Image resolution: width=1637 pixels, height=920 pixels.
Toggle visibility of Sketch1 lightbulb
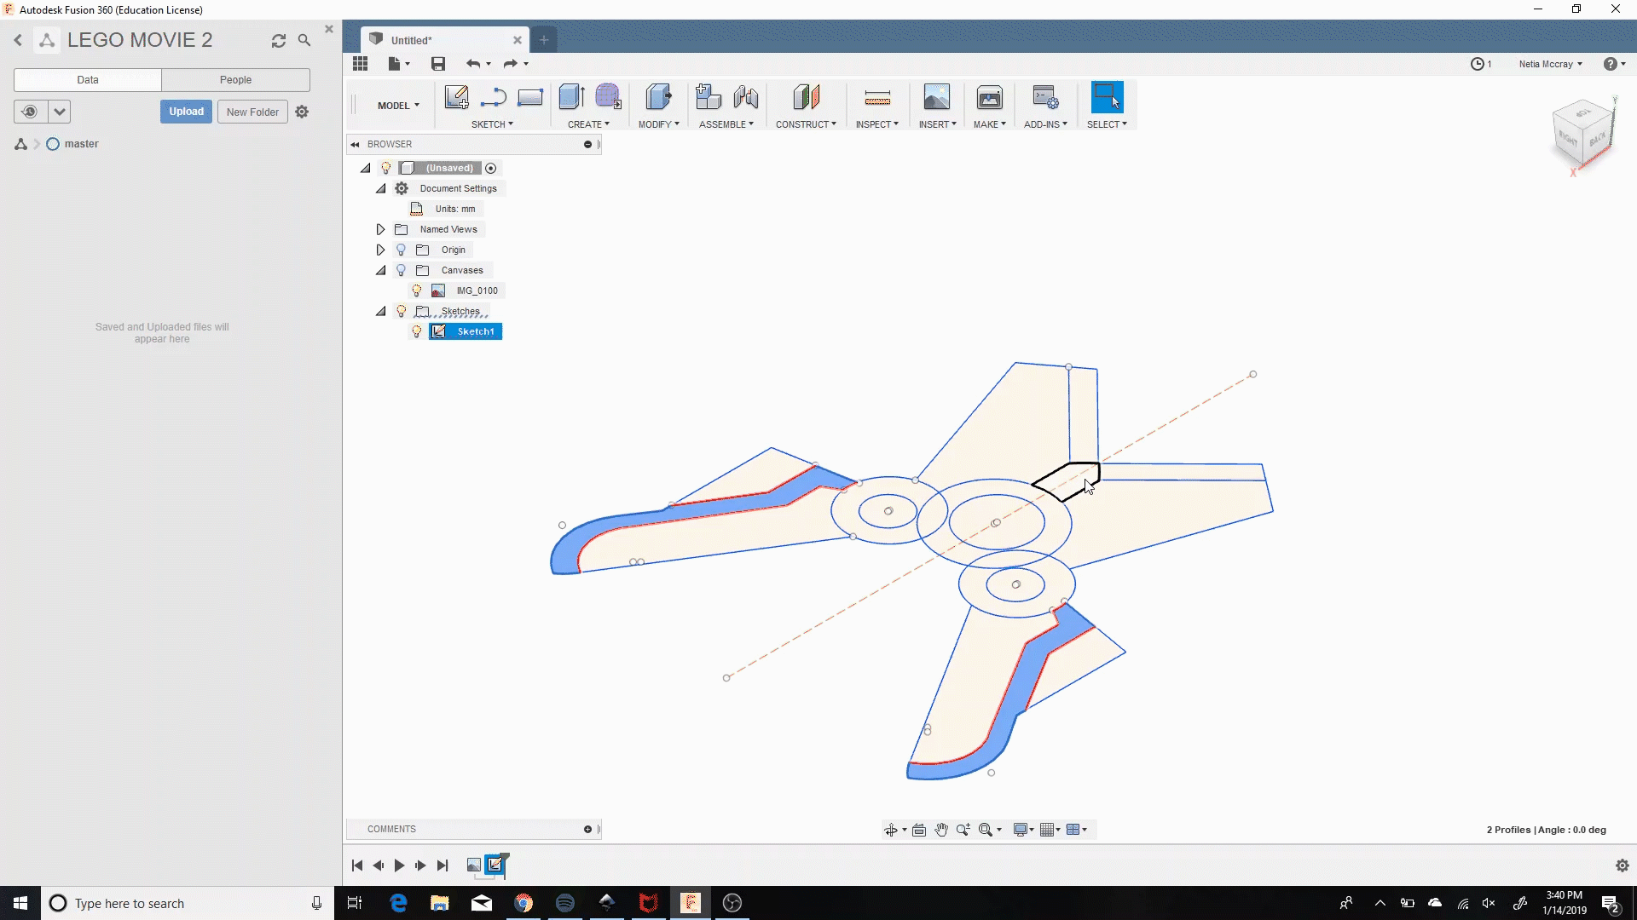[417, 331]
